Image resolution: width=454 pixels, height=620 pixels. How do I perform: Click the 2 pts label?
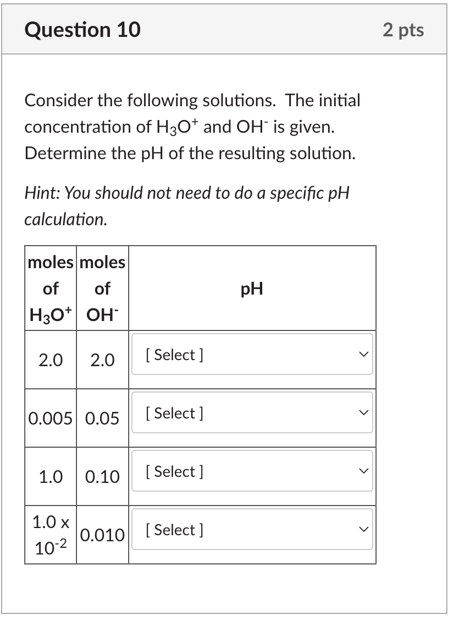click(x=404, y=30)
